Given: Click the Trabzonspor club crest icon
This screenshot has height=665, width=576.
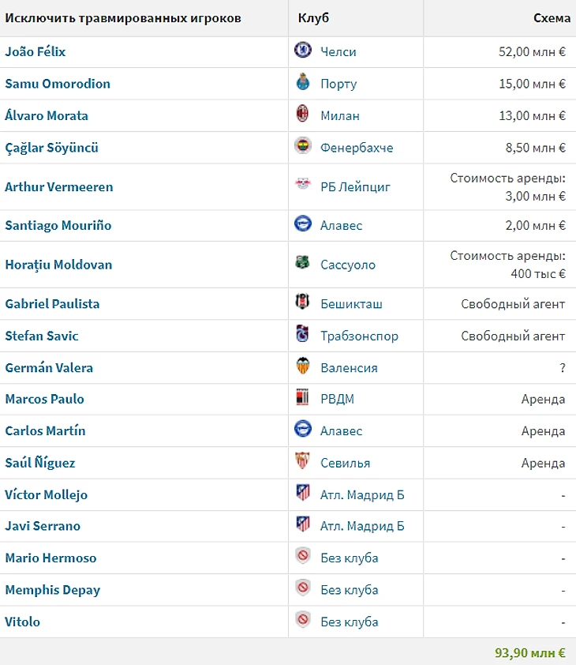Looking at the screenshot, I should (303, 335).
